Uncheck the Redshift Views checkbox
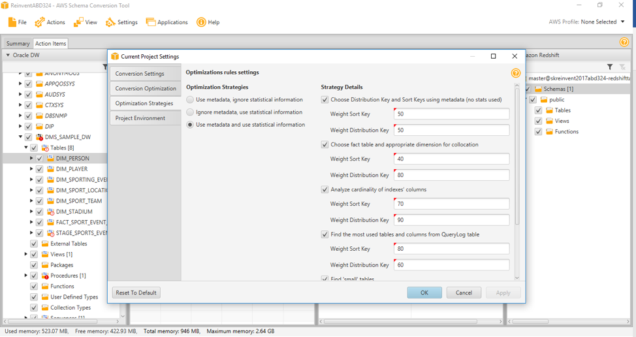Viewport: 636px width, 337px height. 538,121
